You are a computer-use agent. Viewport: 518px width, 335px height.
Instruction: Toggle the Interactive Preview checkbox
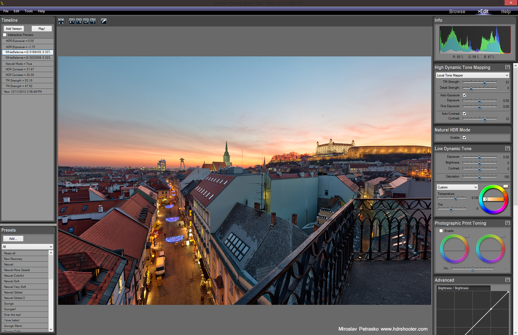click(x=5, y=35)
